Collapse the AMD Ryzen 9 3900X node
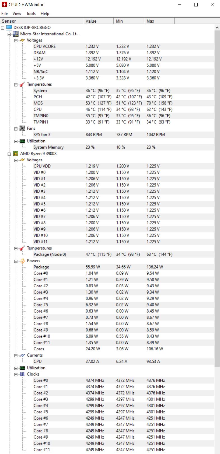The height and width of the screenshot is (454, 220). pyautogui.click(x=9, y=154)
